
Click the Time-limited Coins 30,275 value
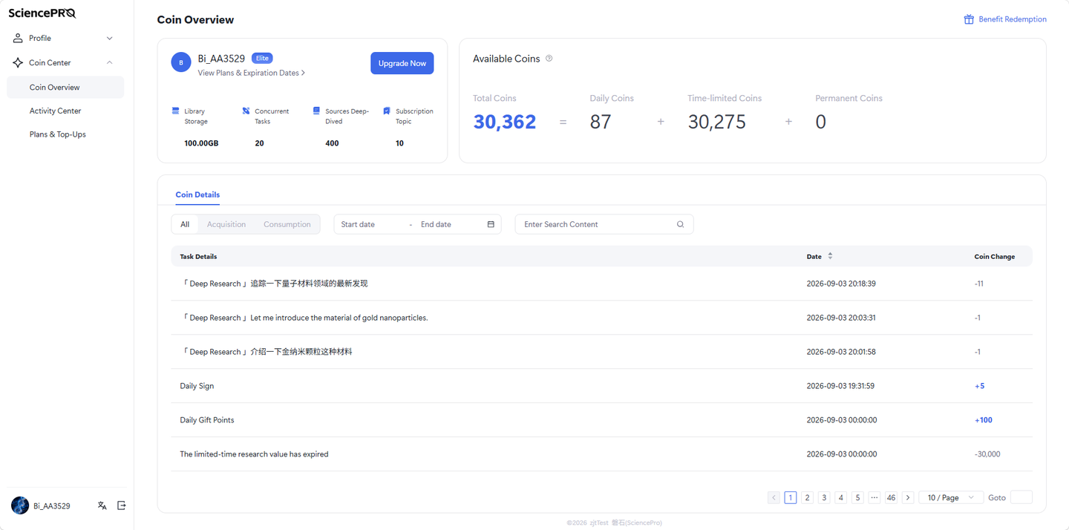pyautogui.click(x=716, y=122)
